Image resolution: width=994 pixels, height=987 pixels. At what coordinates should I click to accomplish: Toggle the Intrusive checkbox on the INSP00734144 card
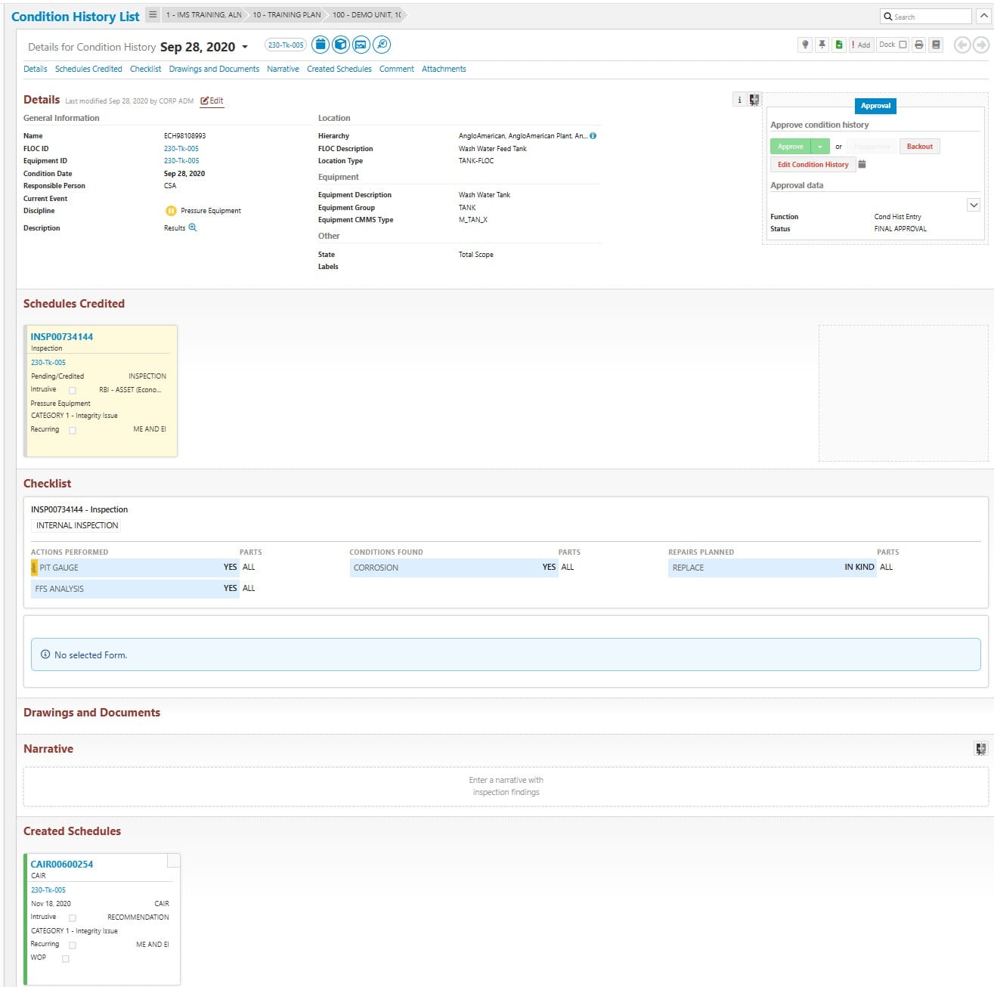(73, 391)
